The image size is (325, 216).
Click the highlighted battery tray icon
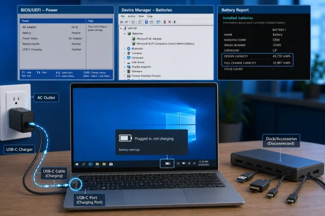(168, 164)
